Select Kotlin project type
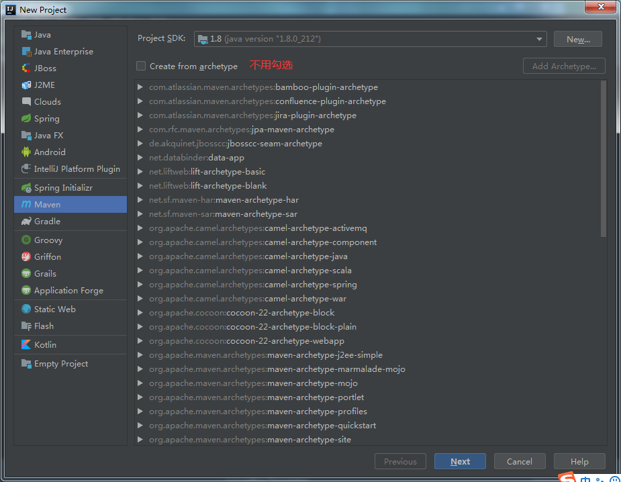 [70, 344]
